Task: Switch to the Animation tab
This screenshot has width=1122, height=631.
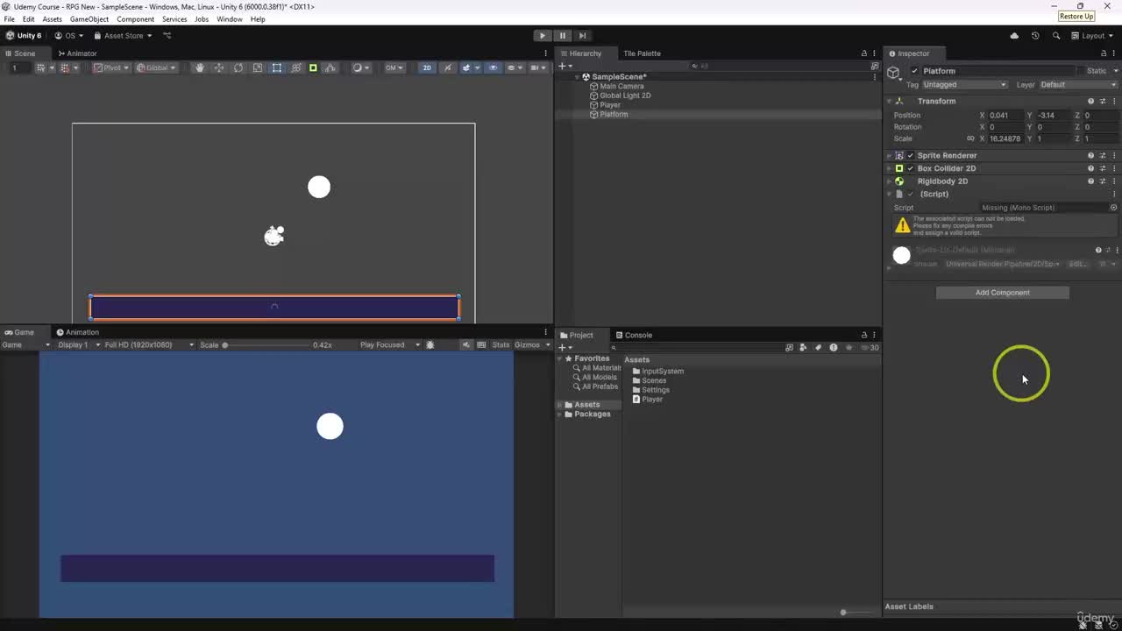Action: pyautogui.click(x=77, y=332)
